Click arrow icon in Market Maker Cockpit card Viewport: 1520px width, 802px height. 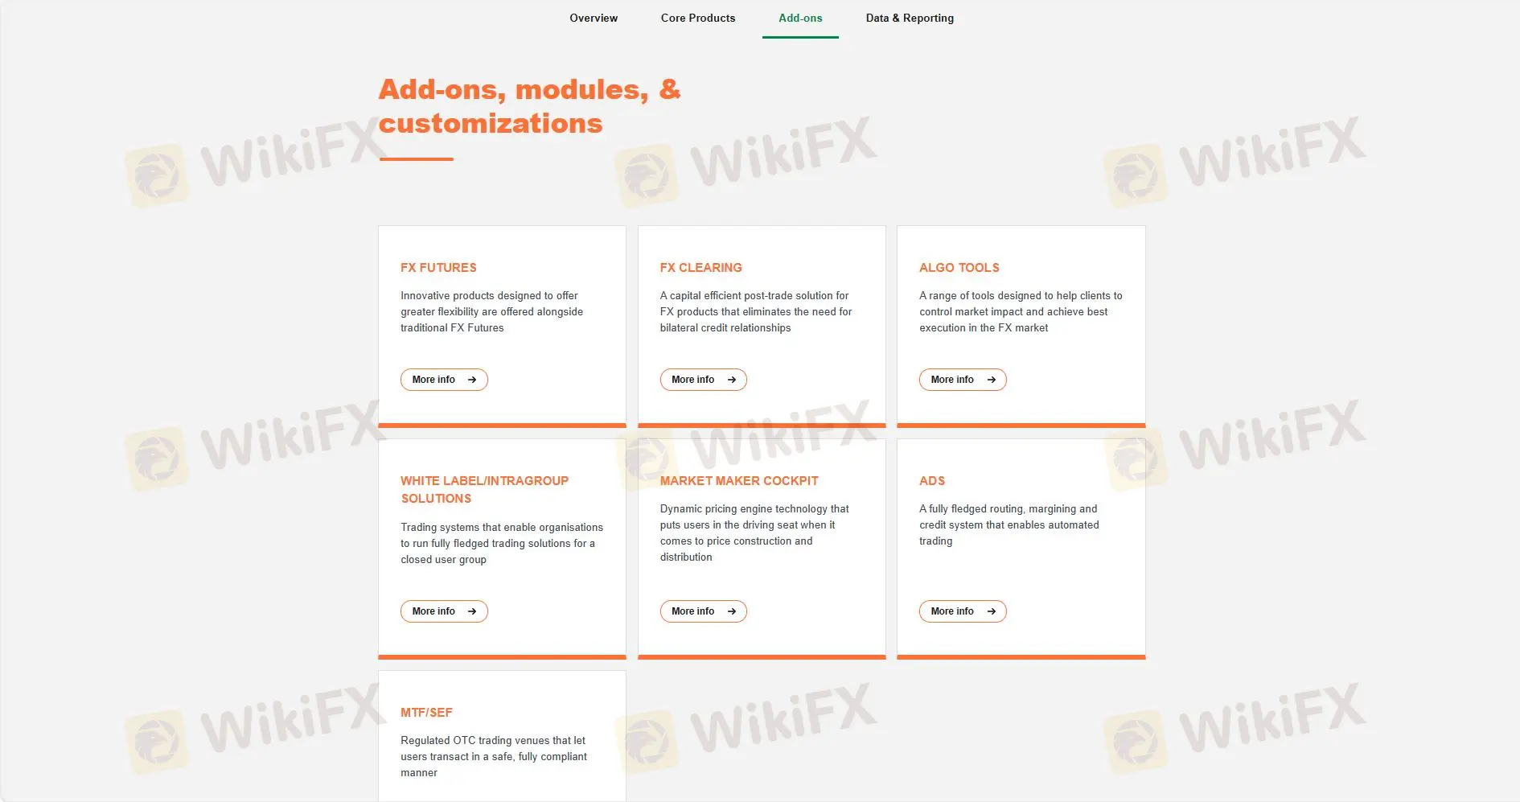coord(731,611)
